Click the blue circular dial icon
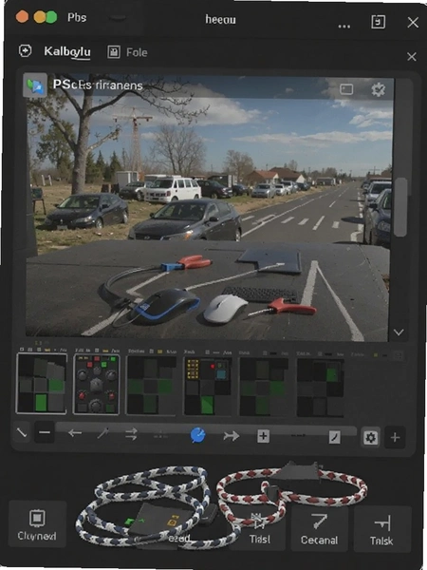Viewport: 427px width, 570px height. (198, 435)
